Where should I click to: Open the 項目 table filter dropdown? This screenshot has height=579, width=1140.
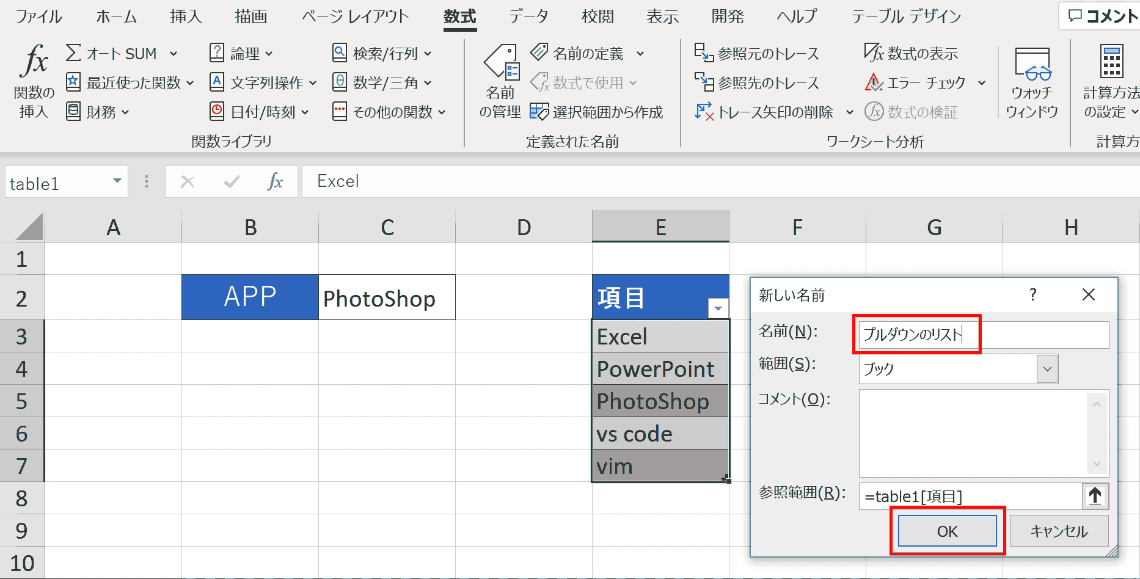coord(718,308)
